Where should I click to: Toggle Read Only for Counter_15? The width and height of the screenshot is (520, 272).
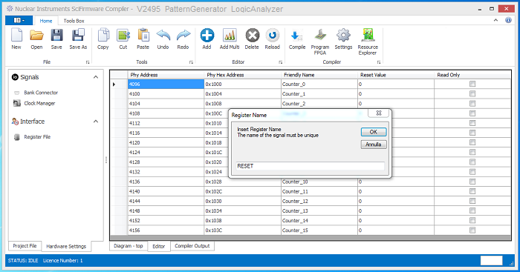472,230
